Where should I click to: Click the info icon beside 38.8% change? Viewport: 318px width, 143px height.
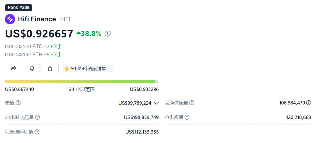pos(108,34)
